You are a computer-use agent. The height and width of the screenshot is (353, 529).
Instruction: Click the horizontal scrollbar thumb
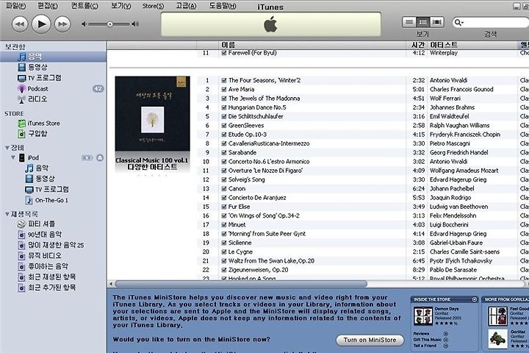tap(241, 284)
